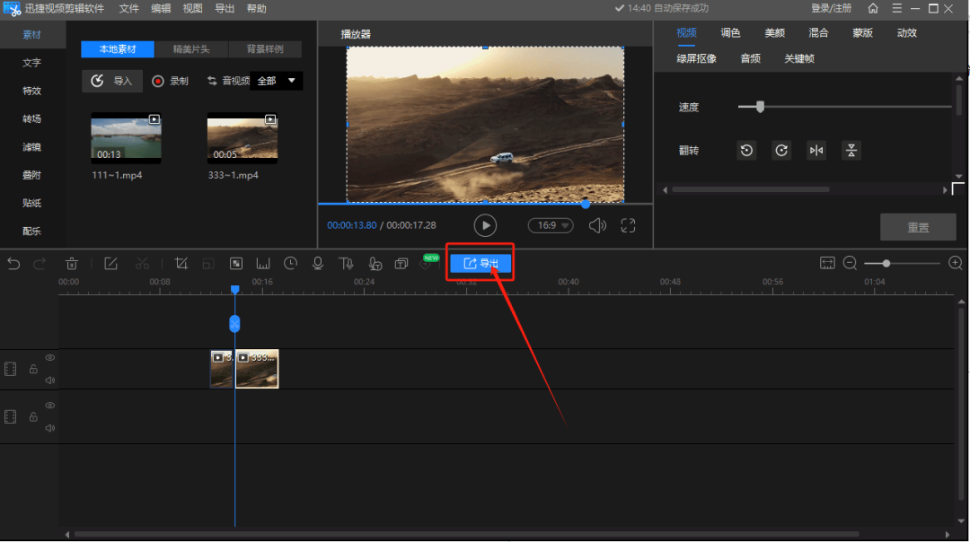This screenshot has height=542, width=970.
Task: Select the crop tool in timeline toolbar
Action: pyautogui.click(x=181, y=264)
